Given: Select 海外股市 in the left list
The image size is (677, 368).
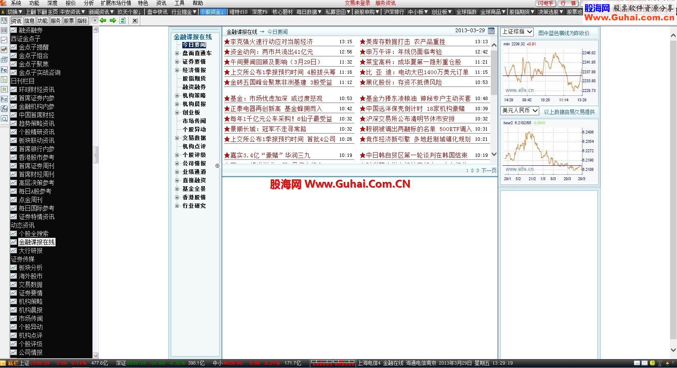Looking at the screenshot, I should pyautogui.click(x=31, y=276).
